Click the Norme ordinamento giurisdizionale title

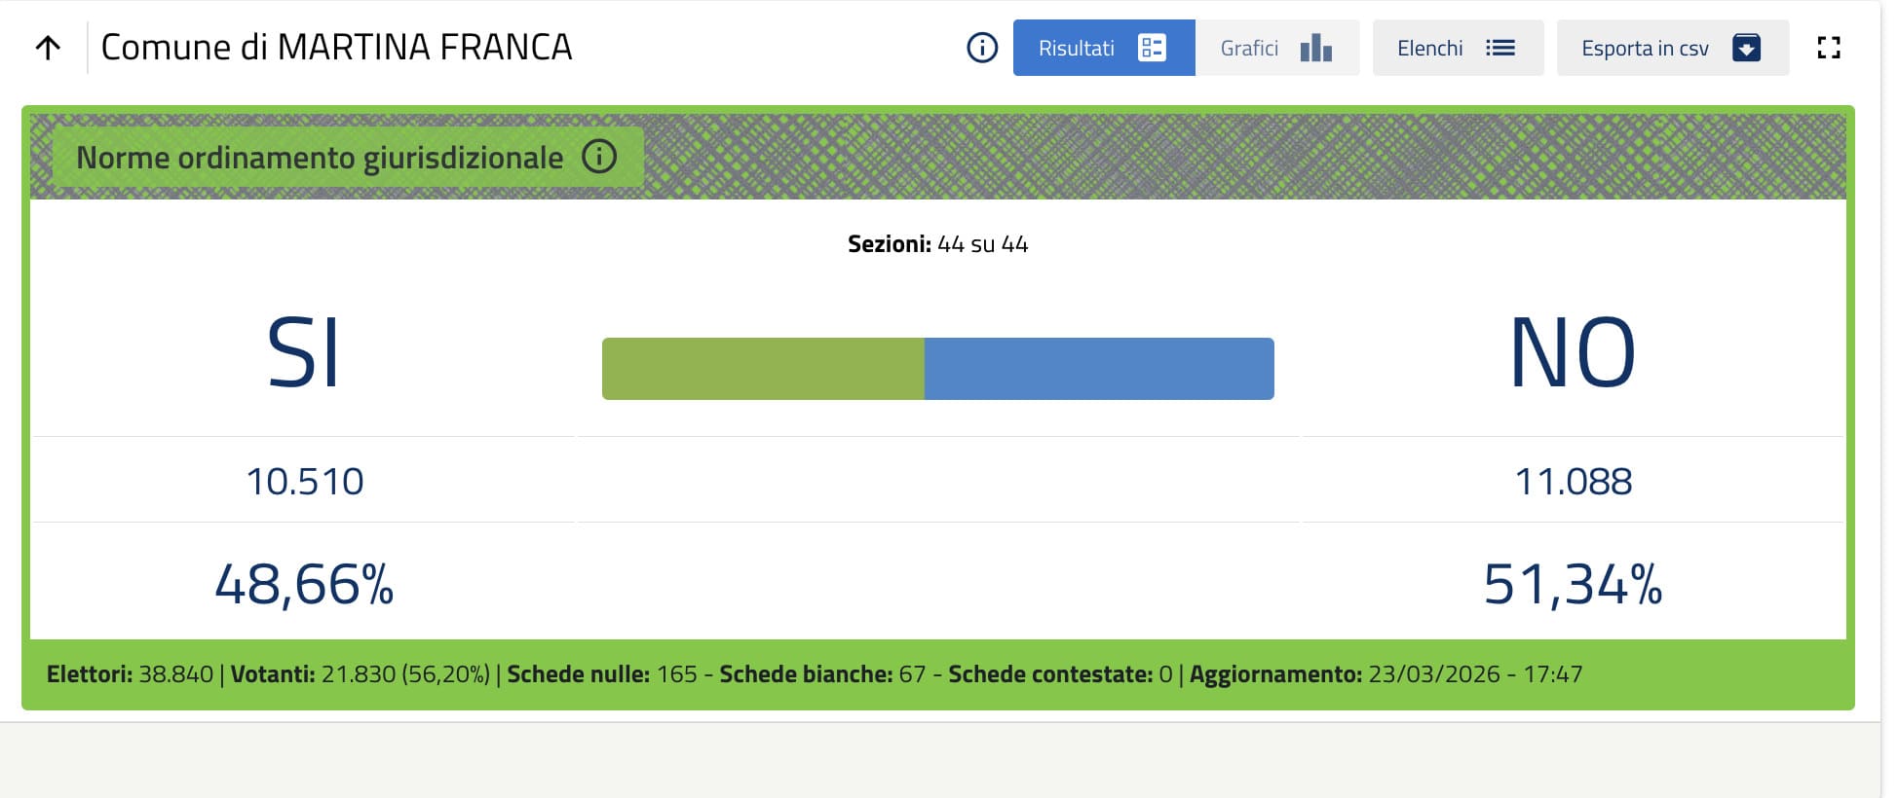(x=320, y=158)
